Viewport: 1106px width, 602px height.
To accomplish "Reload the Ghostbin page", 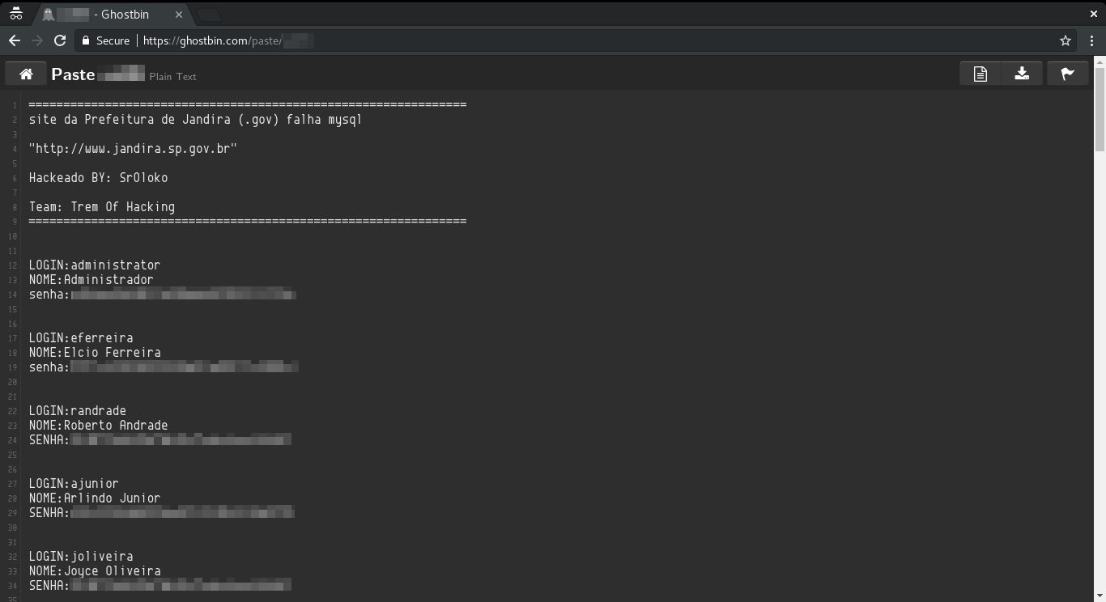I will tap(60, 40).
